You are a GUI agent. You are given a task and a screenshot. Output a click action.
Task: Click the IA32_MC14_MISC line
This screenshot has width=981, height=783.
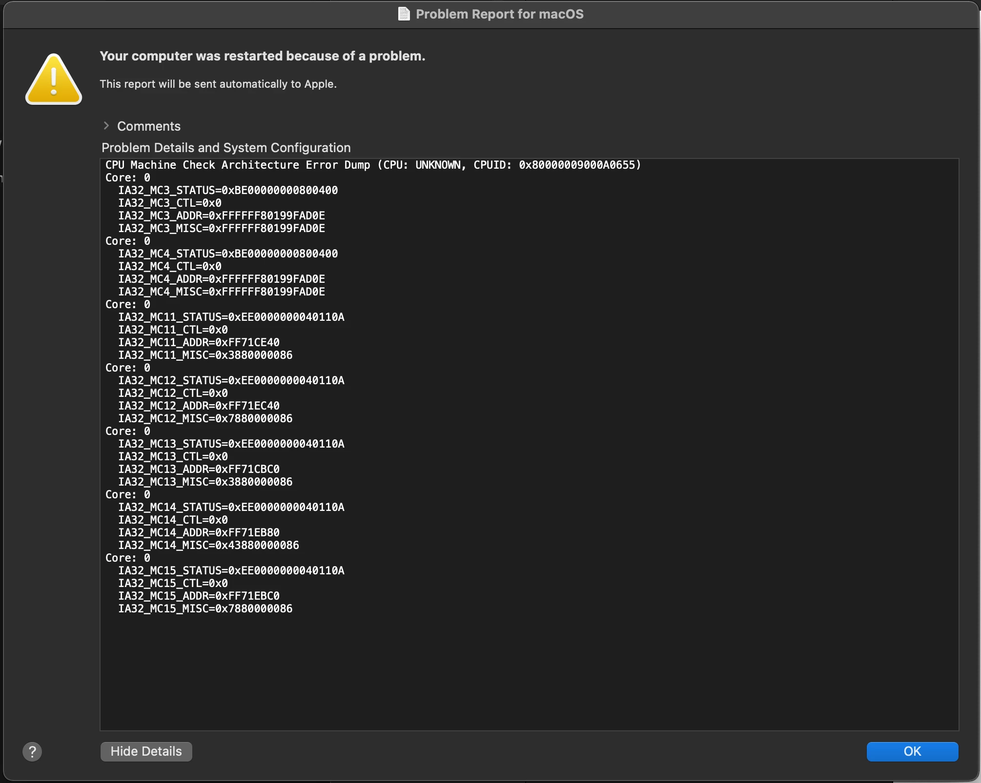[209, 545]
